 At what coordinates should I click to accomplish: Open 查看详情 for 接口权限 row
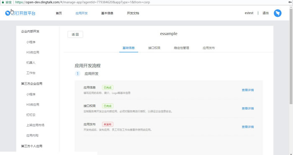248,108
